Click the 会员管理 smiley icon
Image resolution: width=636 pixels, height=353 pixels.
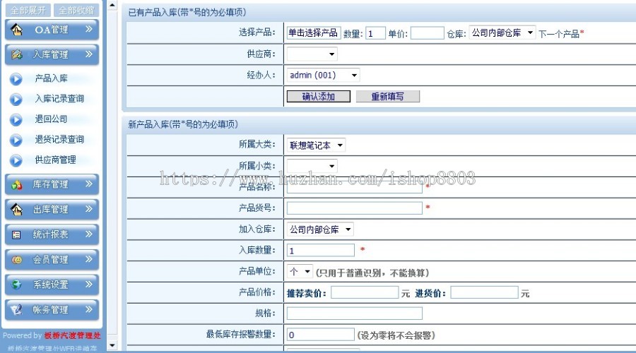pos(17,260)
